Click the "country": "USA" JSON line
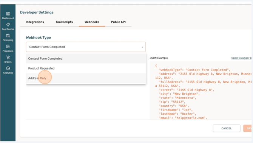 [174, 106]
